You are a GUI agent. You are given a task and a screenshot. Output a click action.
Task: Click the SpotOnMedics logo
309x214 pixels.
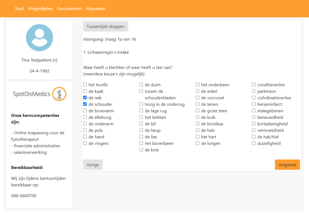click(39, 94)
